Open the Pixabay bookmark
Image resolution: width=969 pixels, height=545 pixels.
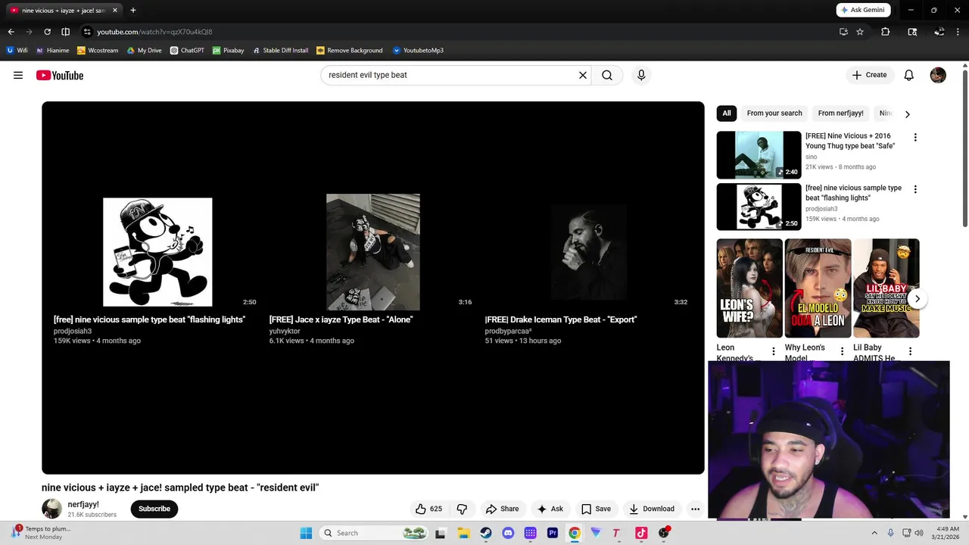tap(229, 51)
